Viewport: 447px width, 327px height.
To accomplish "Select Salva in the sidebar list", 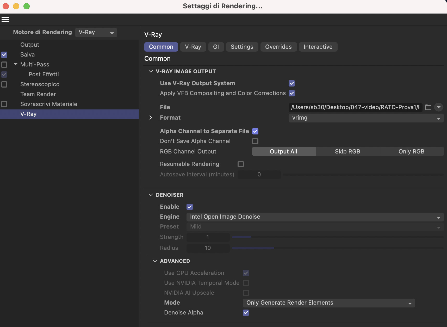I will (x=28, y=55).
